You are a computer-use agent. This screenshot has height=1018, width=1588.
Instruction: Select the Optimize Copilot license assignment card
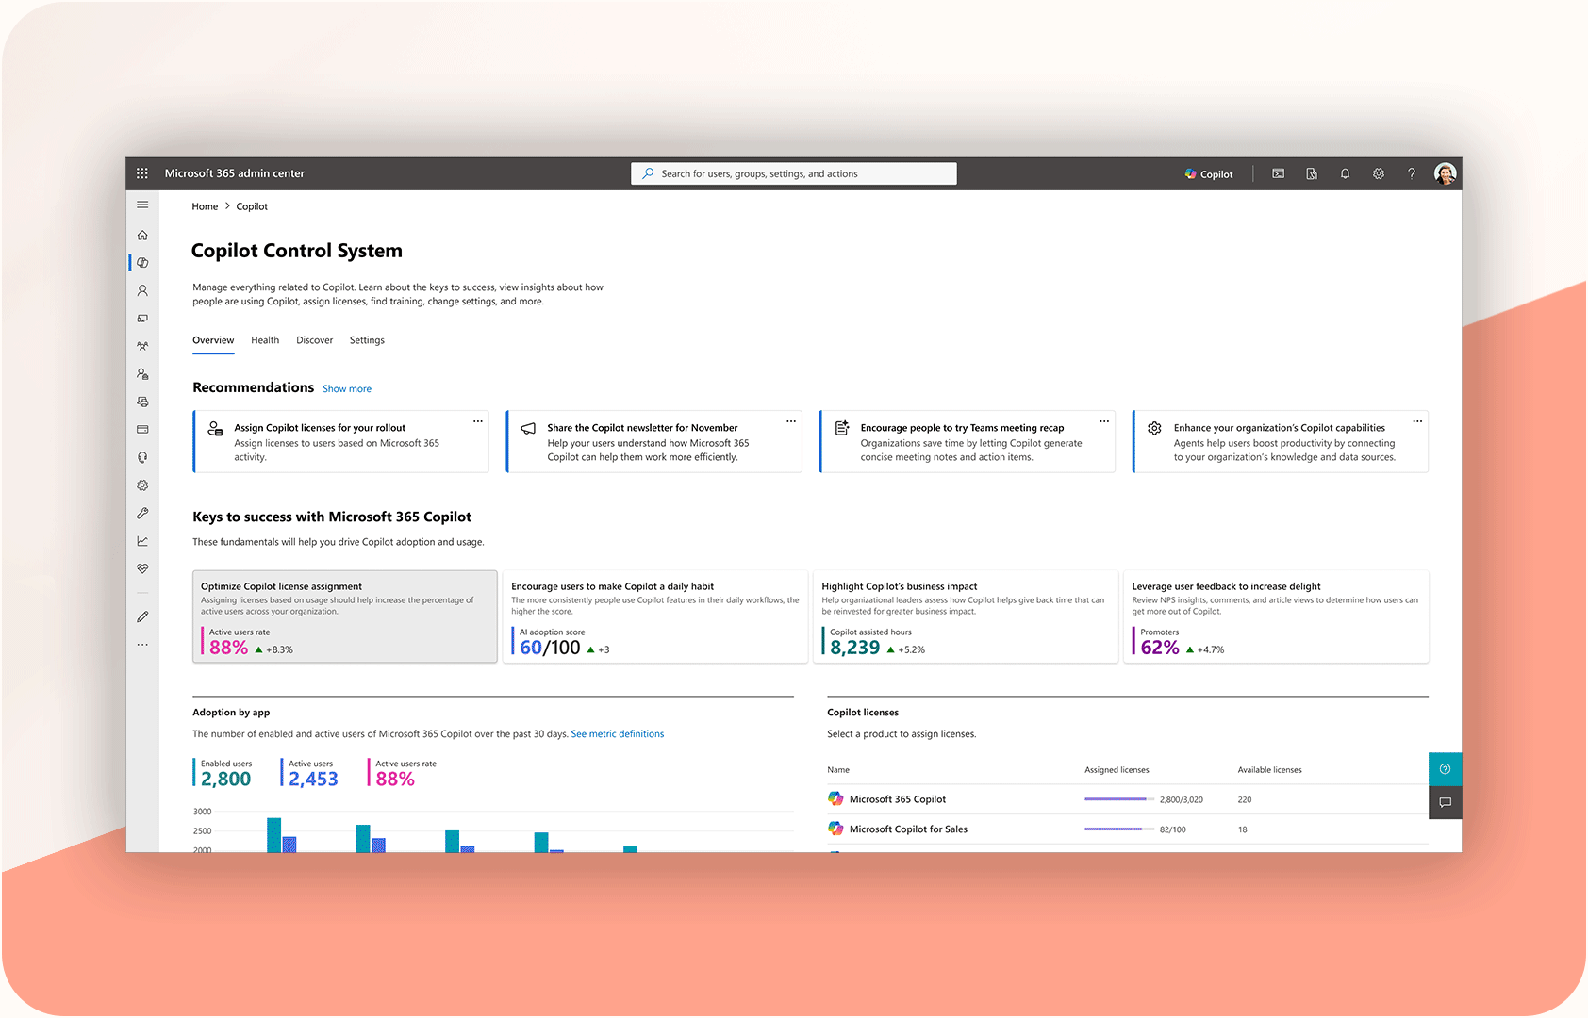[x=344, y=616]
